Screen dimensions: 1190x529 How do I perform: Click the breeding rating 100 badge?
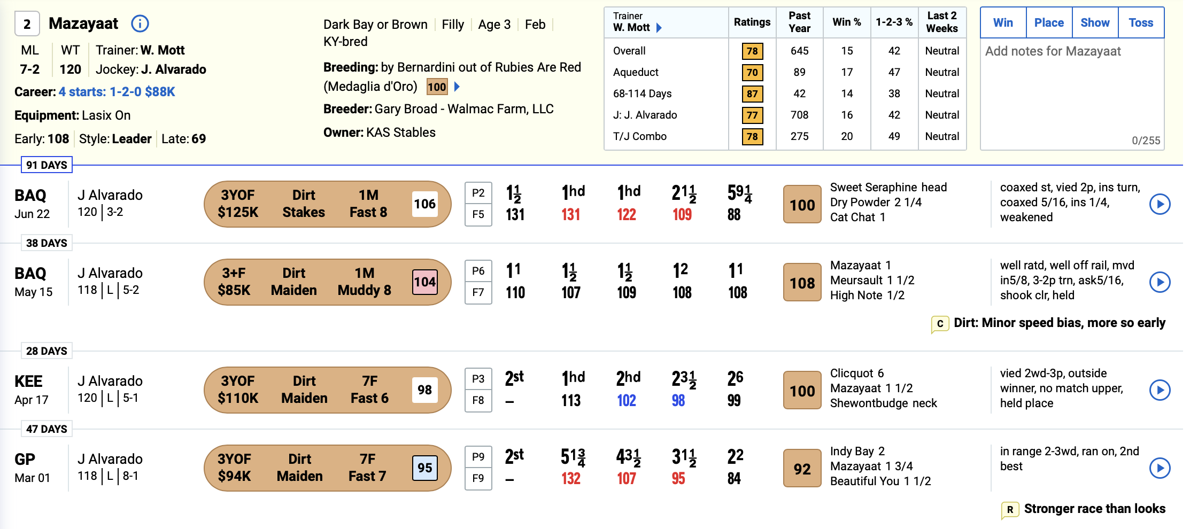click(x=437, y=87)
